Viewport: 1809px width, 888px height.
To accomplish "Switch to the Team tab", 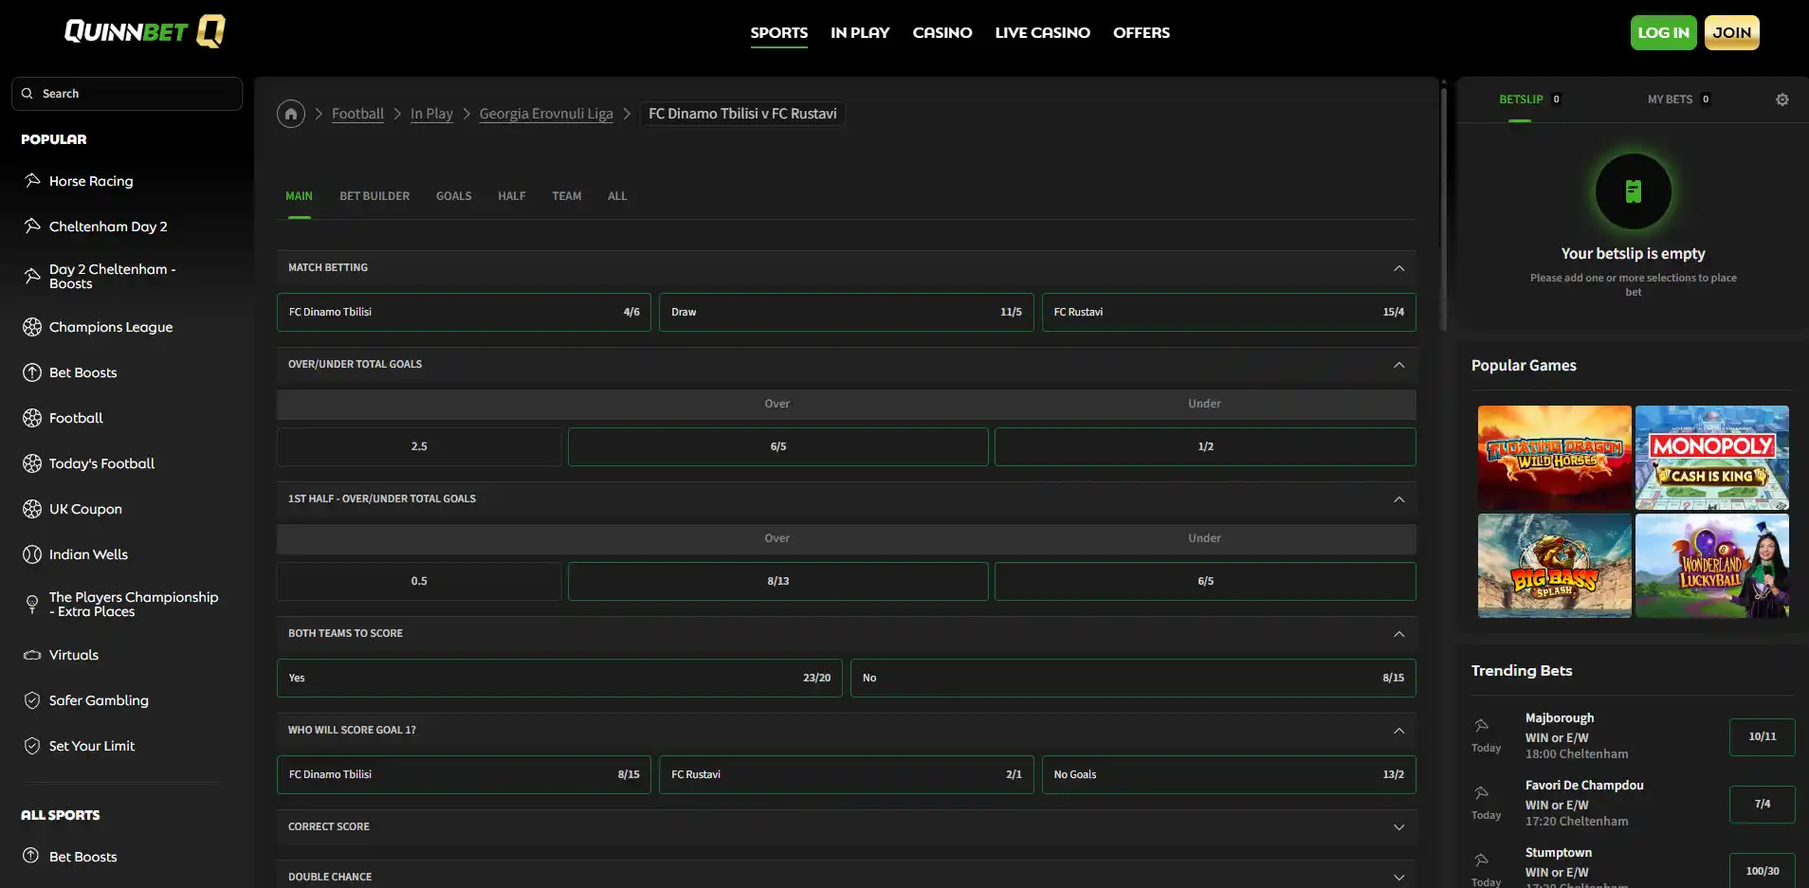I will (x=567, y=196).
